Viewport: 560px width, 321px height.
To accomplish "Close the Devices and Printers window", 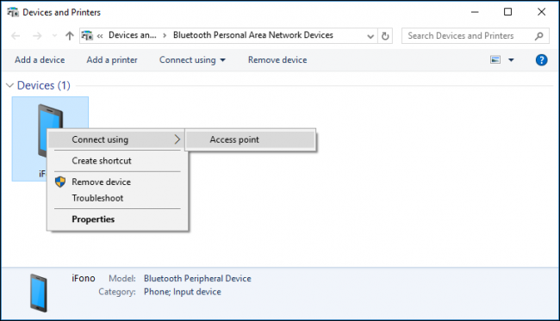I will click(541, 12).
